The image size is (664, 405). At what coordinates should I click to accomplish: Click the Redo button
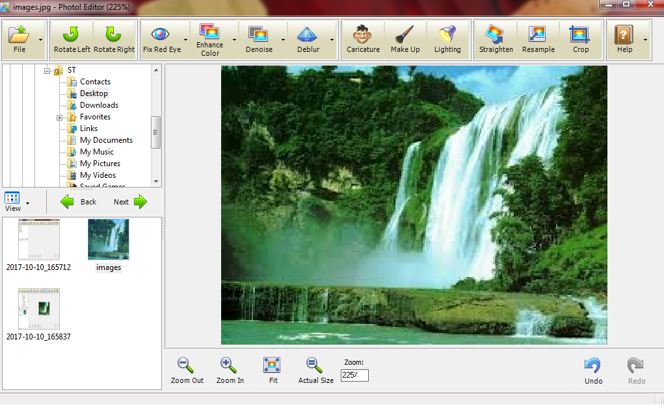(x=636, y=371)
